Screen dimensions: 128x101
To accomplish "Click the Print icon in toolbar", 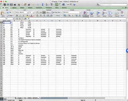I will (x=15, y=5).
